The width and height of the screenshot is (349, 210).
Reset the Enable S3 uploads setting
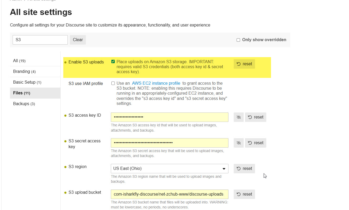(244, 64)
